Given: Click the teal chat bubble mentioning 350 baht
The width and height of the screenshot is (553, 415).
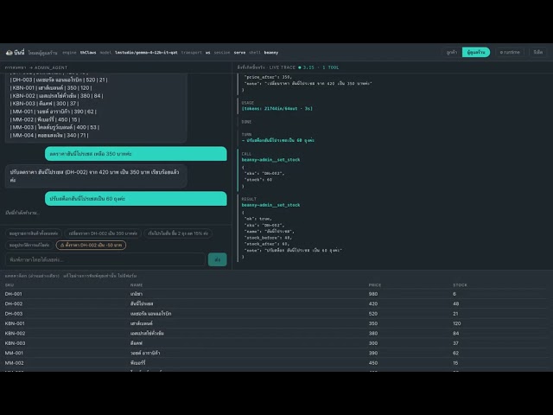Looking at the screenshot, I should coord(136,154).
